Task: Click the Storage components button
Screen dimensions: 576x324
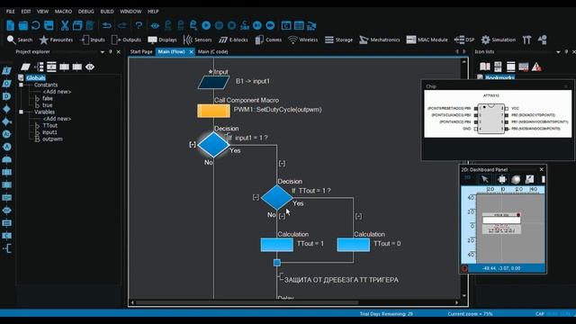Action: [x=338, y=40]
